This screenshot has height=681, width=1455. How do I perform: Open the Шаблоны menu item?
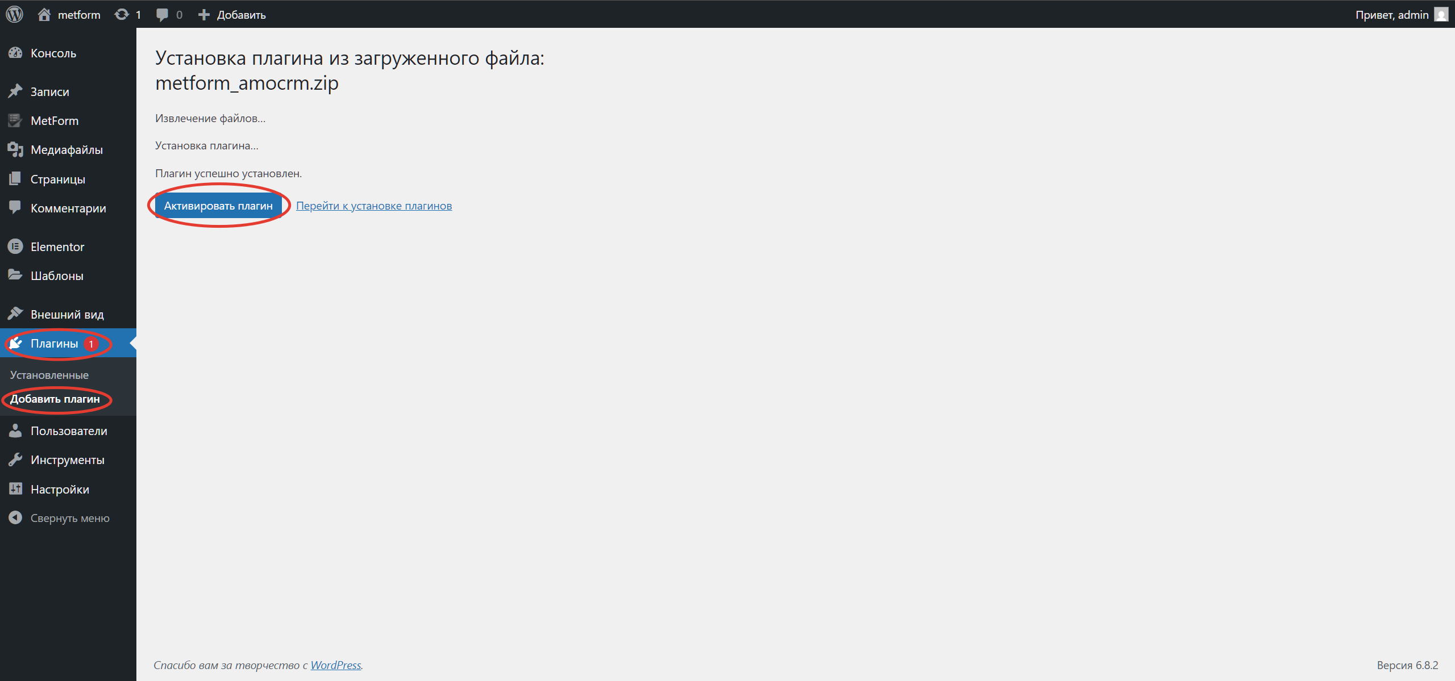(x=68, y=275)
